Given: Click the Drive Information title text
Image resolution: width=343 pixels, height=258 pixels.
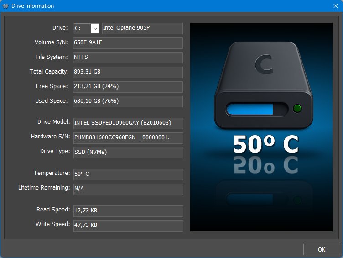Looking at the screenshot, I should click(32, 6).
